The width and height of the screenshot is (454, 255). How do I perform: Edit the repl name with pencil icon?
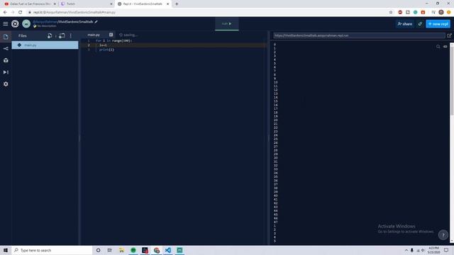96,22
